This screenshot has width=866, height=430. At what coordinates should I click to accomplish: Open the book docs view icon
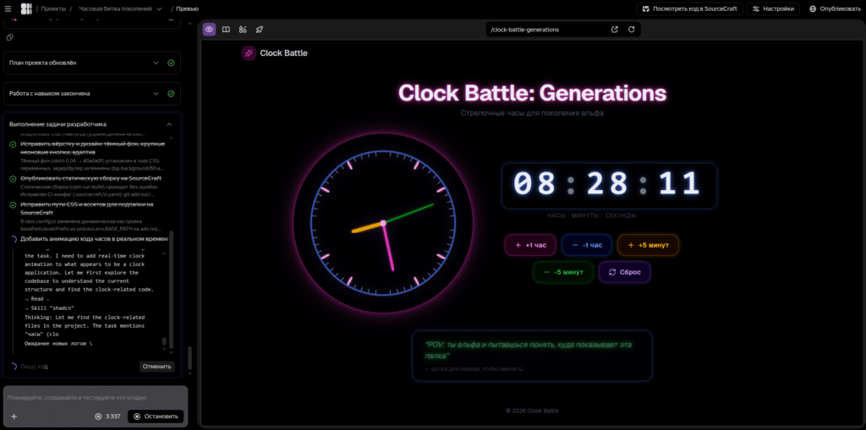pos(226,30)
